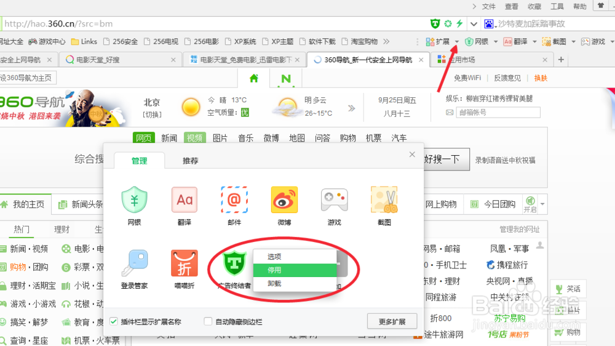Screen dimensions: 615x346
Task: Open the 截图 scissors extension icon
Action: pos(384,200)
